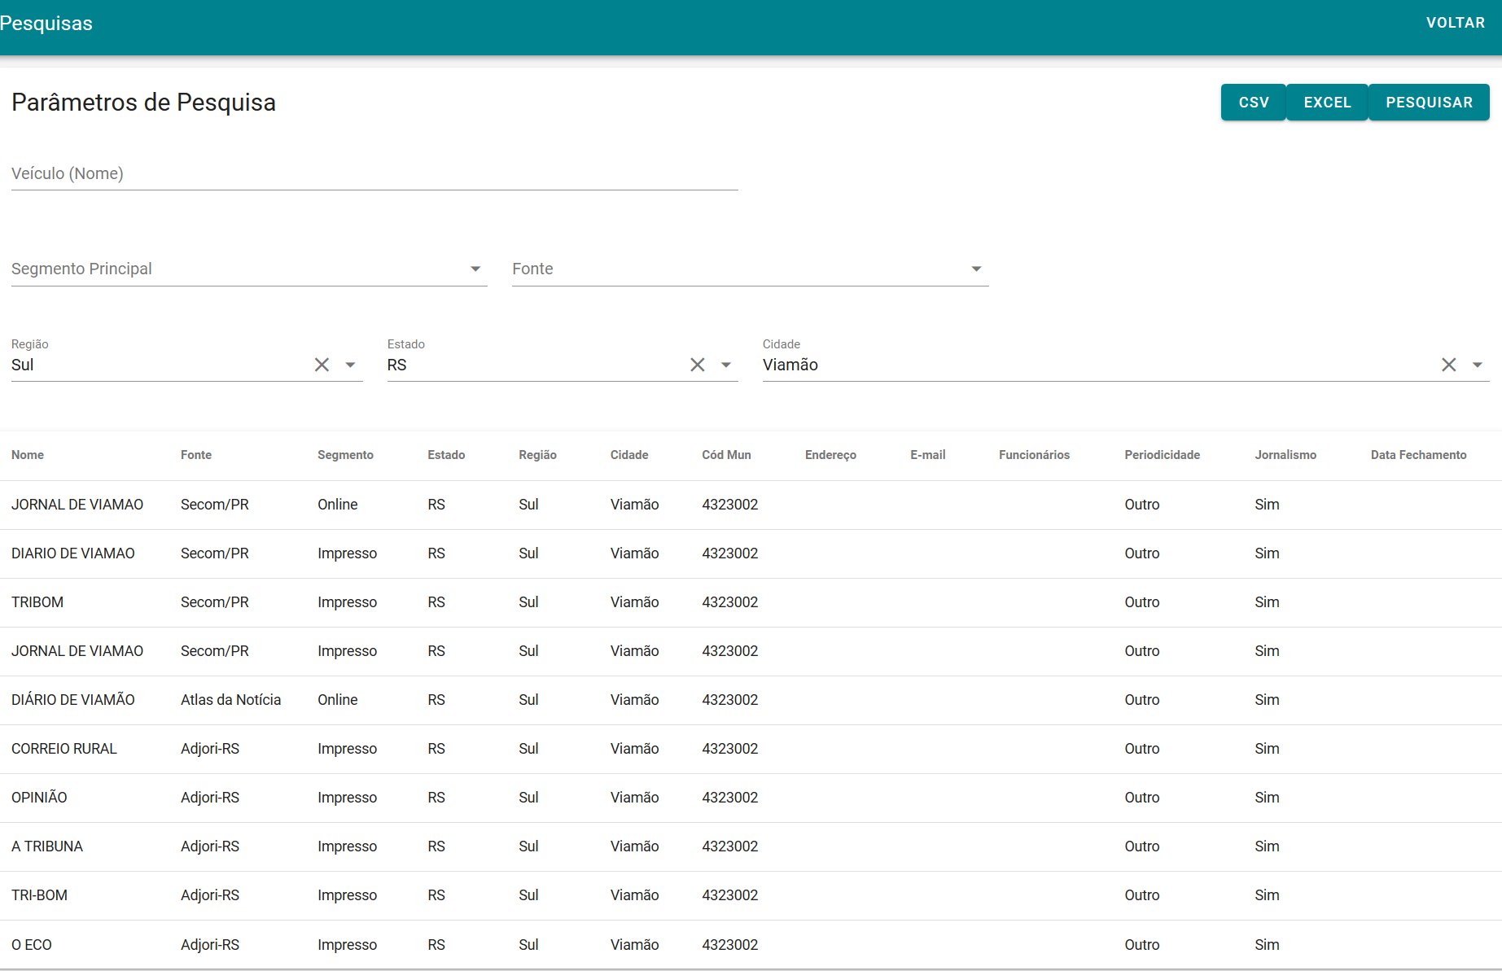The height and width of the screenshot is (971, 1502).
Task: Expand the Segmento Principal dropdown
Action: coord(475,269)
